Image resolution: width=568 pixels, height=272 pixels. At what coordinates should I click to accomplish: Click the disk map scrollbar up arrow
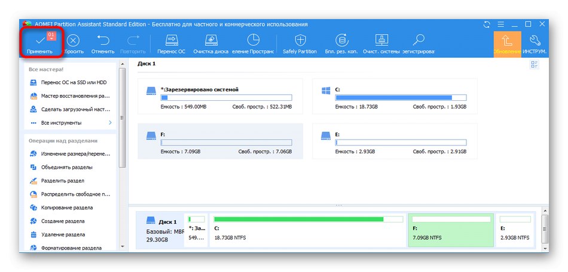[x=545, y=210]
